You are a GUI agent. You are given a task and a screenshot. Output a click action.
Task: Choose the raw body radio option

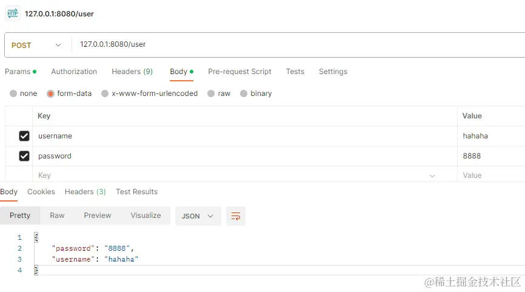tap(211, 93)
